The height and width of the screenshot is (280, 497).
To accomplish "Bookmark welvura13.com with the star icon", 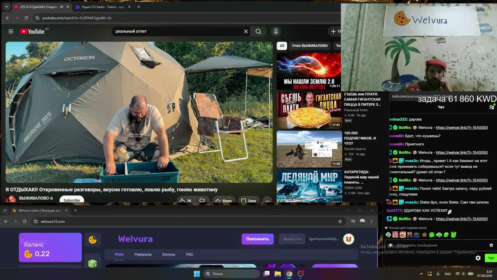I will point(340,221).
